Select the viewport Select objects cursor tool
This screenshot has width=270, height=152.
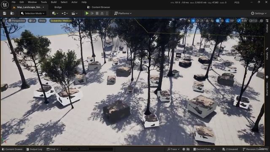(189, 21)
